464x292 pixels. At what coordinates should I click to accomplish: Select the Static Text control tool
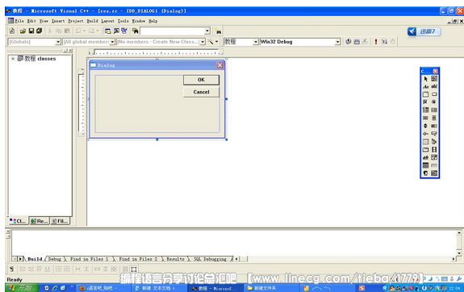(x=425, y=86)
